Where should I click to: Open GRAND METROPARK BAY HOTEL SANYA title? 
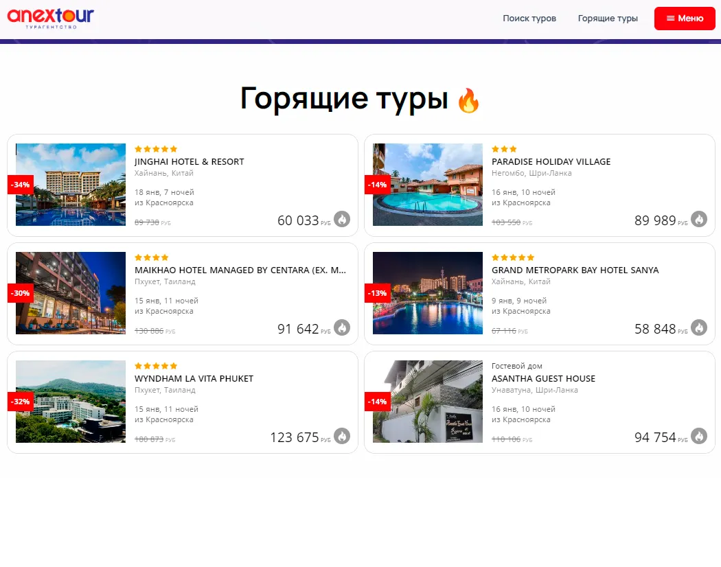[x=575, y=270]
